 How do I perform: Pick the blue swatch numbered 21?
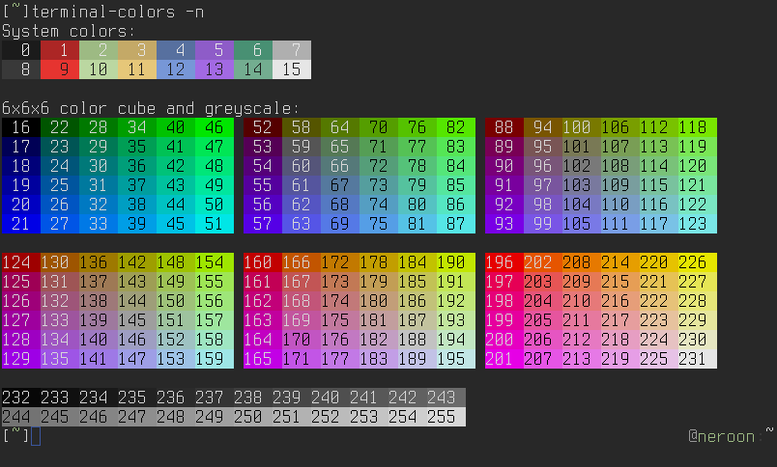tap(21, 224)
